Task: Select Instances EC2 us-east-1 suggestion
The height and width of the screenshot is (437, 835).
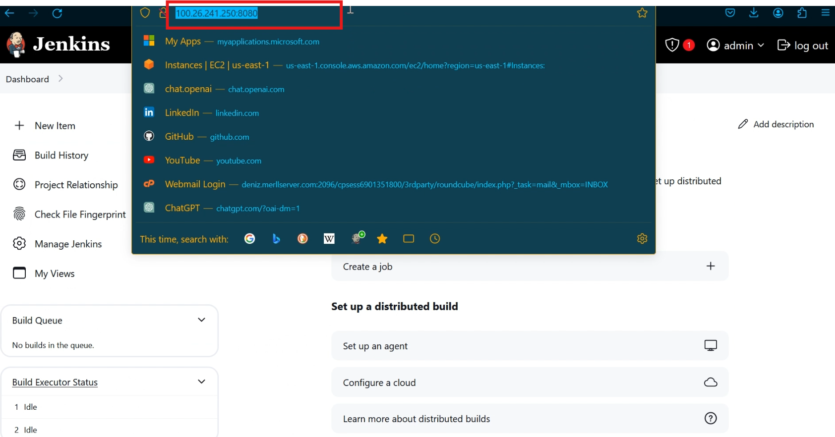Action: point(394,65)
